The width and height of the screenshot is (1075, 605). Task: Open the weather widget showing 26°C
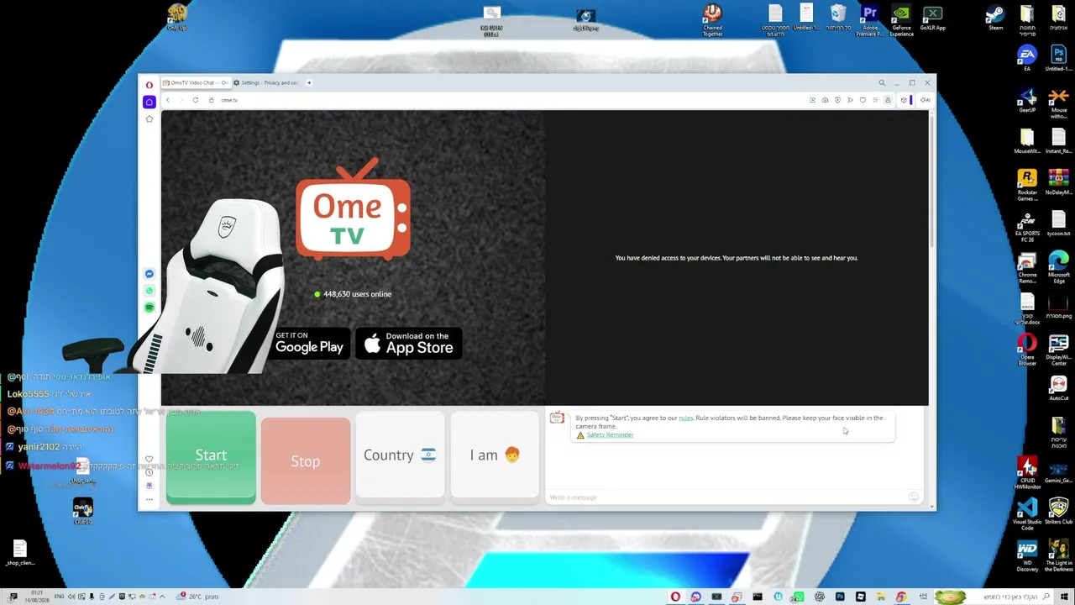(x=198, y=597)
